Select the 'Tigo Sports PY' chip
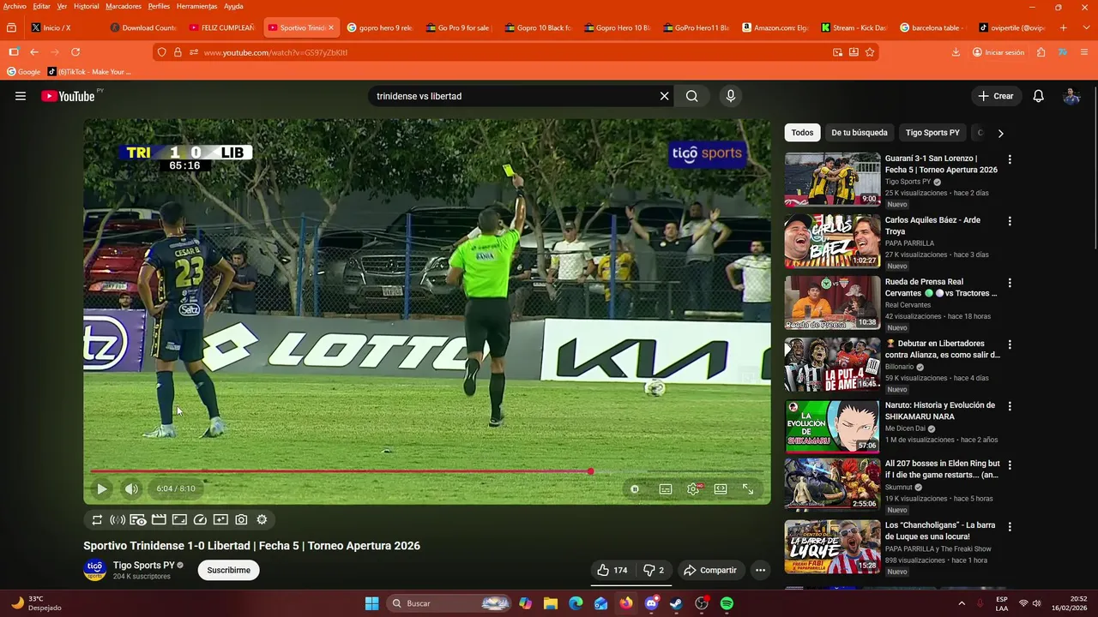The image size is (1098, 617). [x=932, y=133]
